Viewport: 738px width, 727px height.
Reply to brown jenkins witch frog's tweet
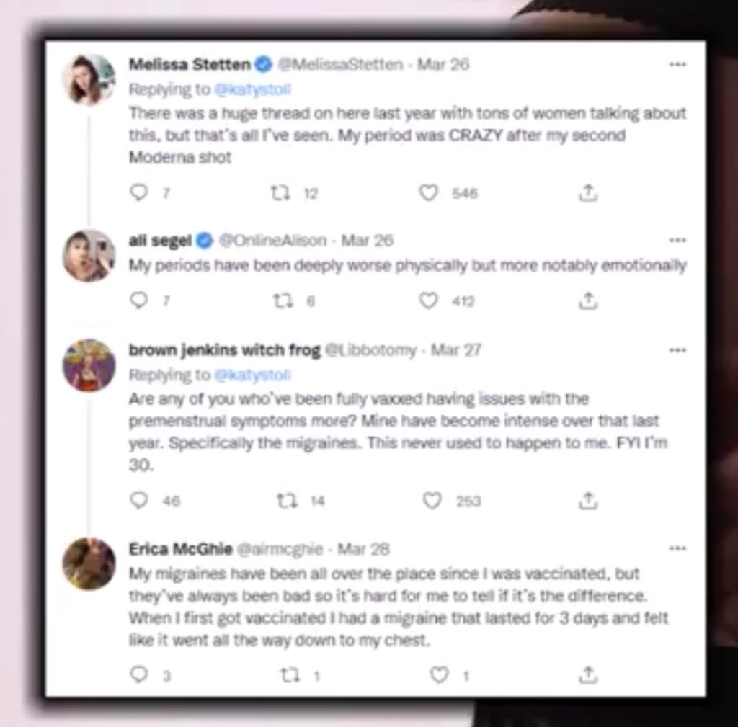tap(138, 500)
